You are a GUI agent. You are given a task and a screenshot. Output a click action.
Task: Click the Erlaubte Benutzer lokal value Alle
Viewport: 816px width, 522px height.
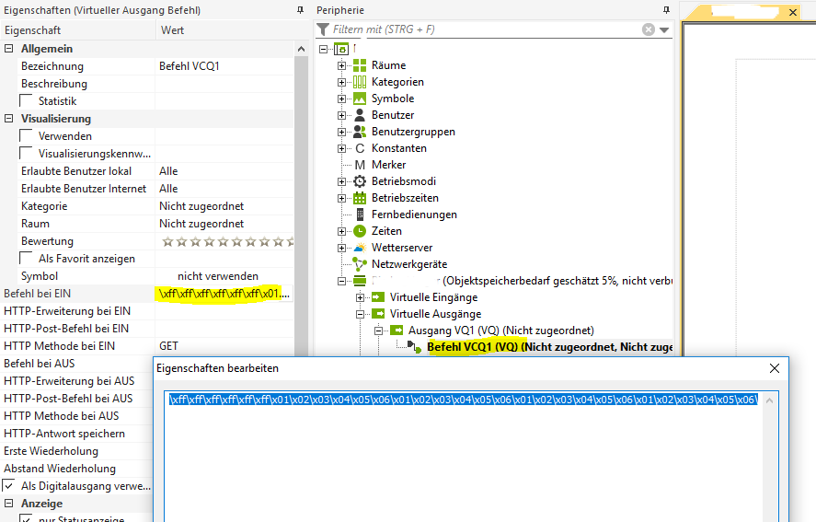(224, 171)
